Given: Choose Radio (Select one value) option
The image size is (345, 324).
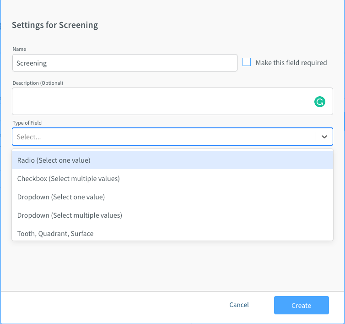Looking at the screenshot, I should pos(172,160).
